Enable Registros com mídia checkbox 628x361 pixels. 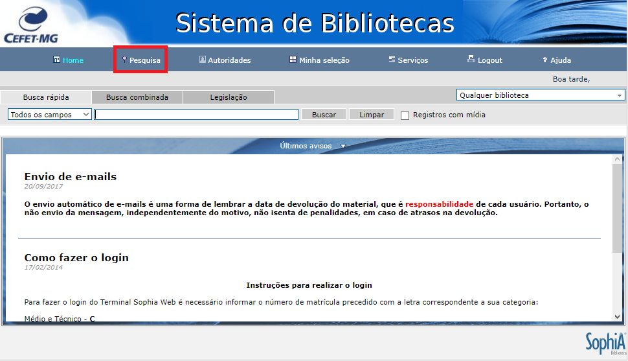pos(405,115)
